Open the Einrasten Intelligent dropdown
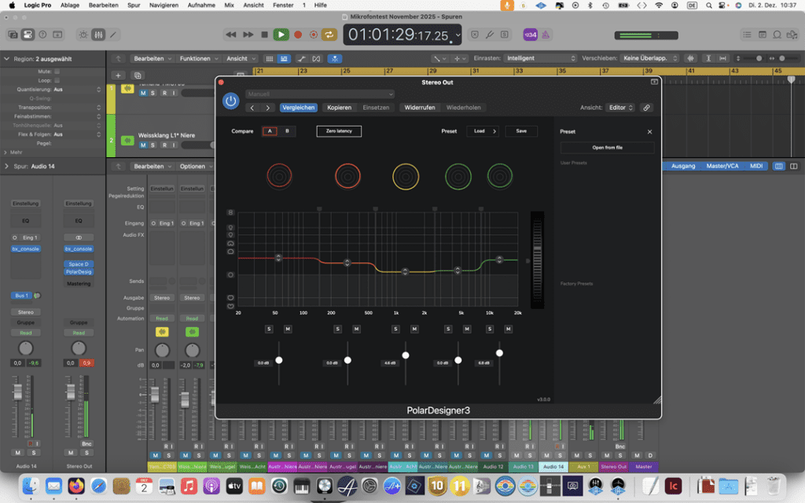805x503 pixels. 541,58
